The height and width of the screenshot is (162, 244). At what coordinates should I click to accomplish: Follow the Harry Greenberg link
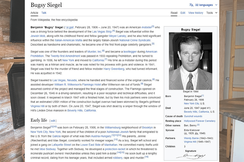[114, 69]
